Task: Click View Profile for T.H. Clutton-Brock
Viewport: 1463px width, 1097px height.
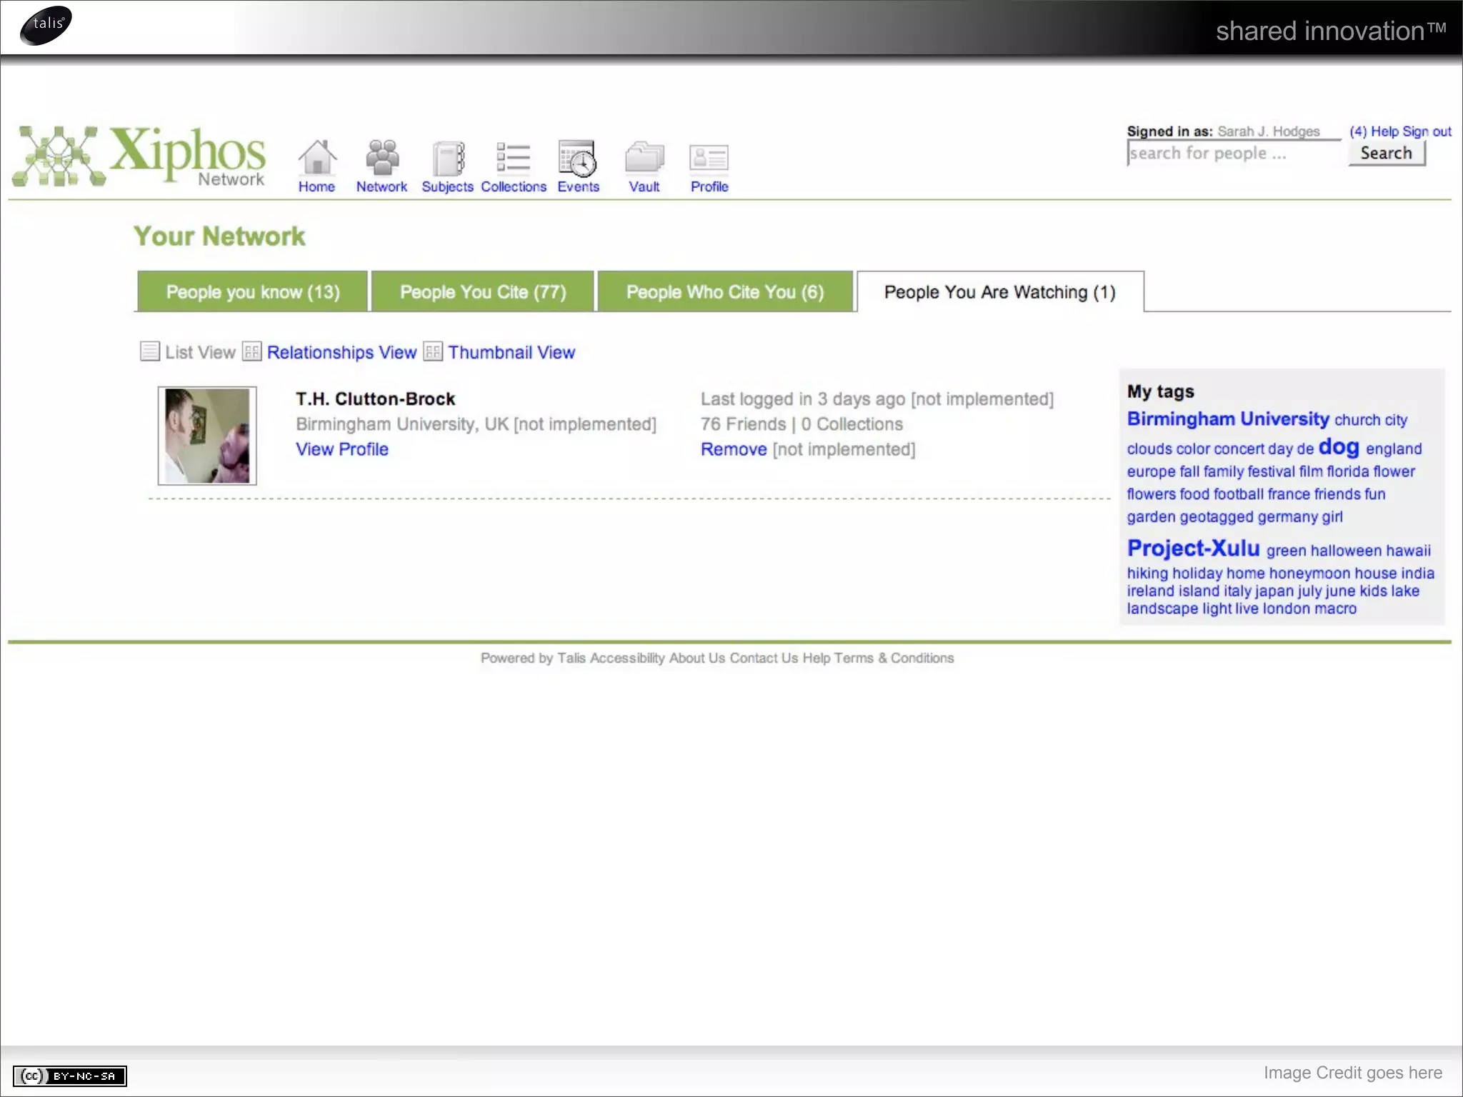Action: [342, 449]
